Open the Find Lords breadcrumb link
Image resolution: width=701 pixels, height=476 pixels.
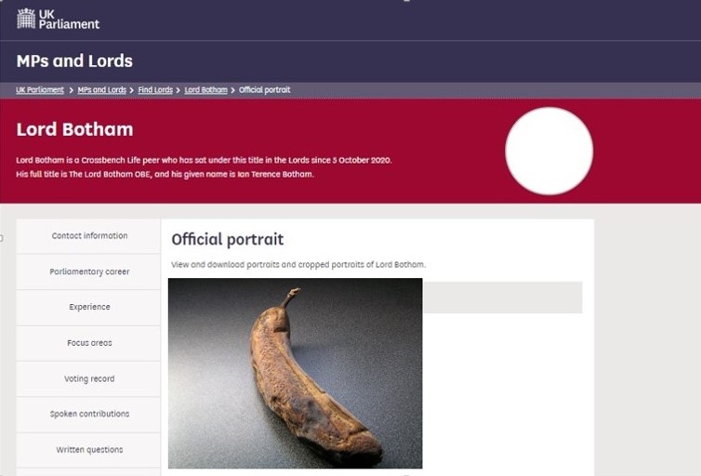pos(155,90)
